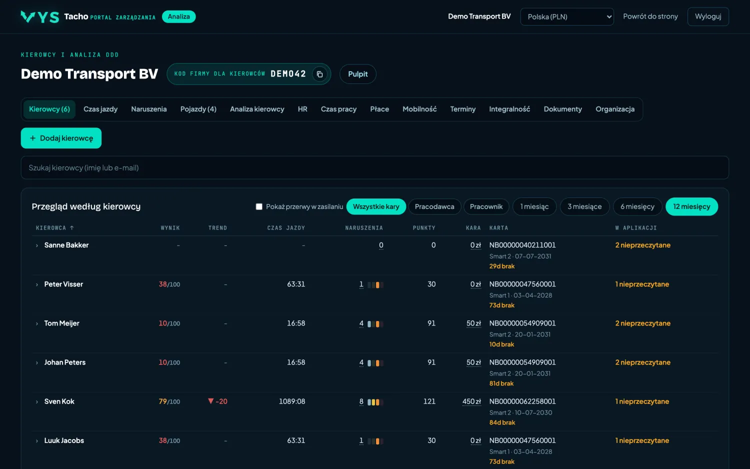Open Terminy tab
The width and height of the screenshot is (750, 469).
[463, 109]
